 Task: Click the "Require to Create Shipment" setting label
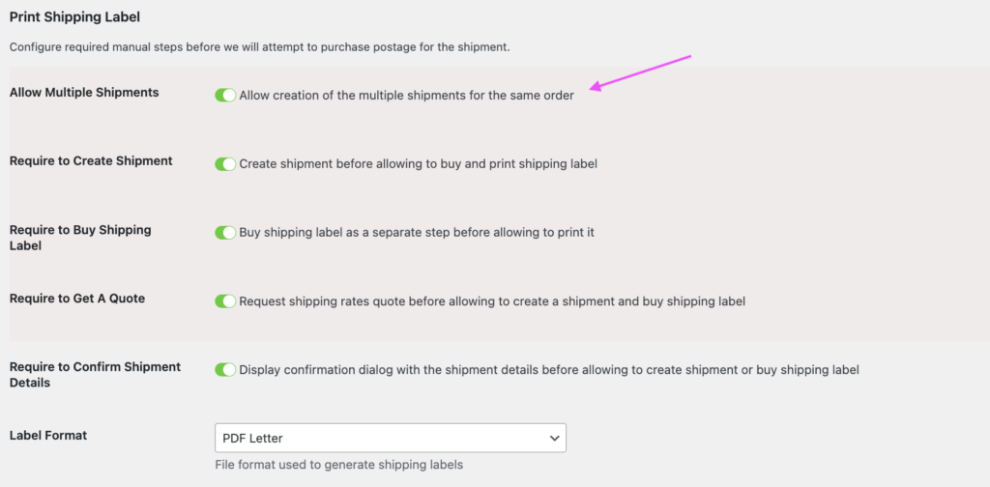pyautogui.click(x=91, y=161)
